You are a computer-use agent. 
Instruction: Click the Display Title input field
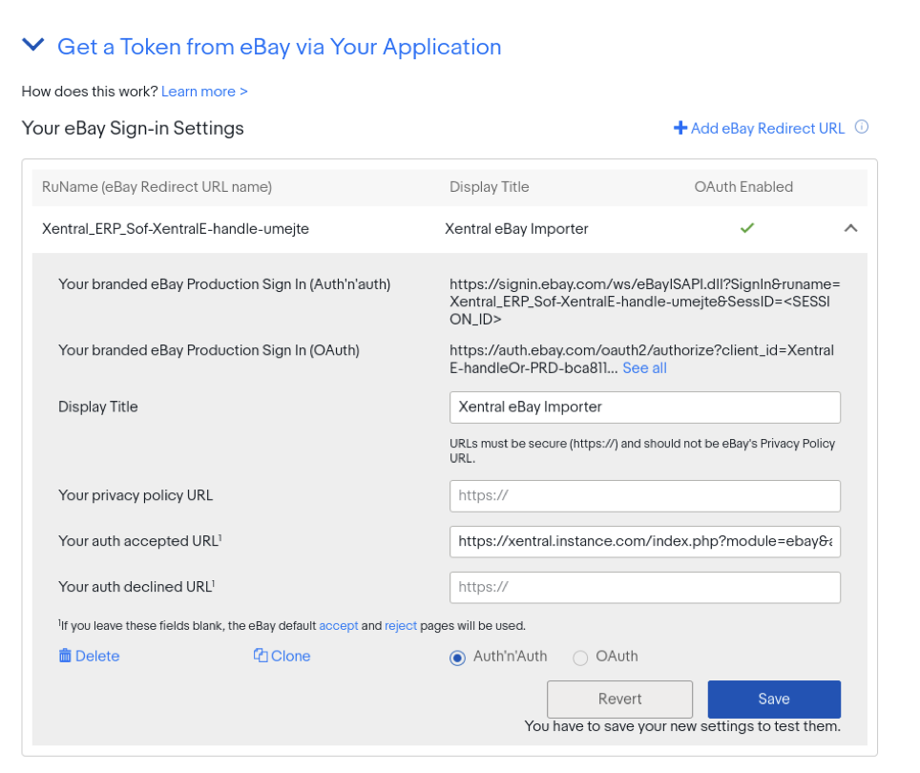[644, 407]
